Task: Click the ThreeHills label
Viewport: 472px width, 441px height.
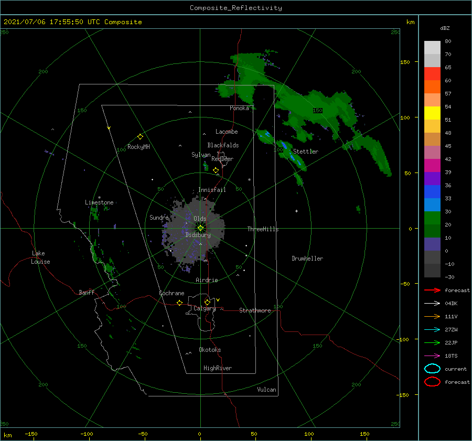Action: click(263, 229)
